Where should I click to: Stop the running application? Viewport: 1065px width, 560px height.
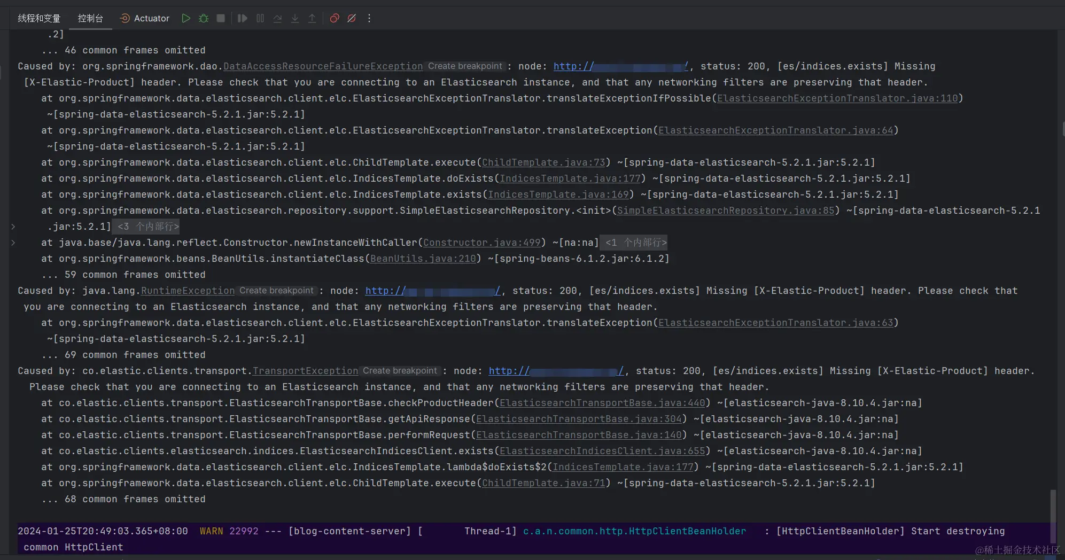220,18
